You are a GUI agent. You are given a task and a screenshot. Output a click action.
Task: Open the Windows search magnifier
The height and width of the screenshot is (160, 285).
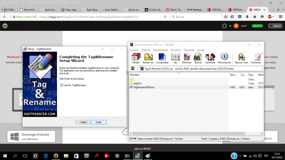click(15, 156)
